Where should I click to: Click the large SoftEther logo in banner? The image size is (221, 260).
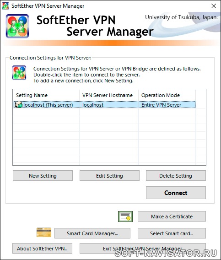pos(17,26)
